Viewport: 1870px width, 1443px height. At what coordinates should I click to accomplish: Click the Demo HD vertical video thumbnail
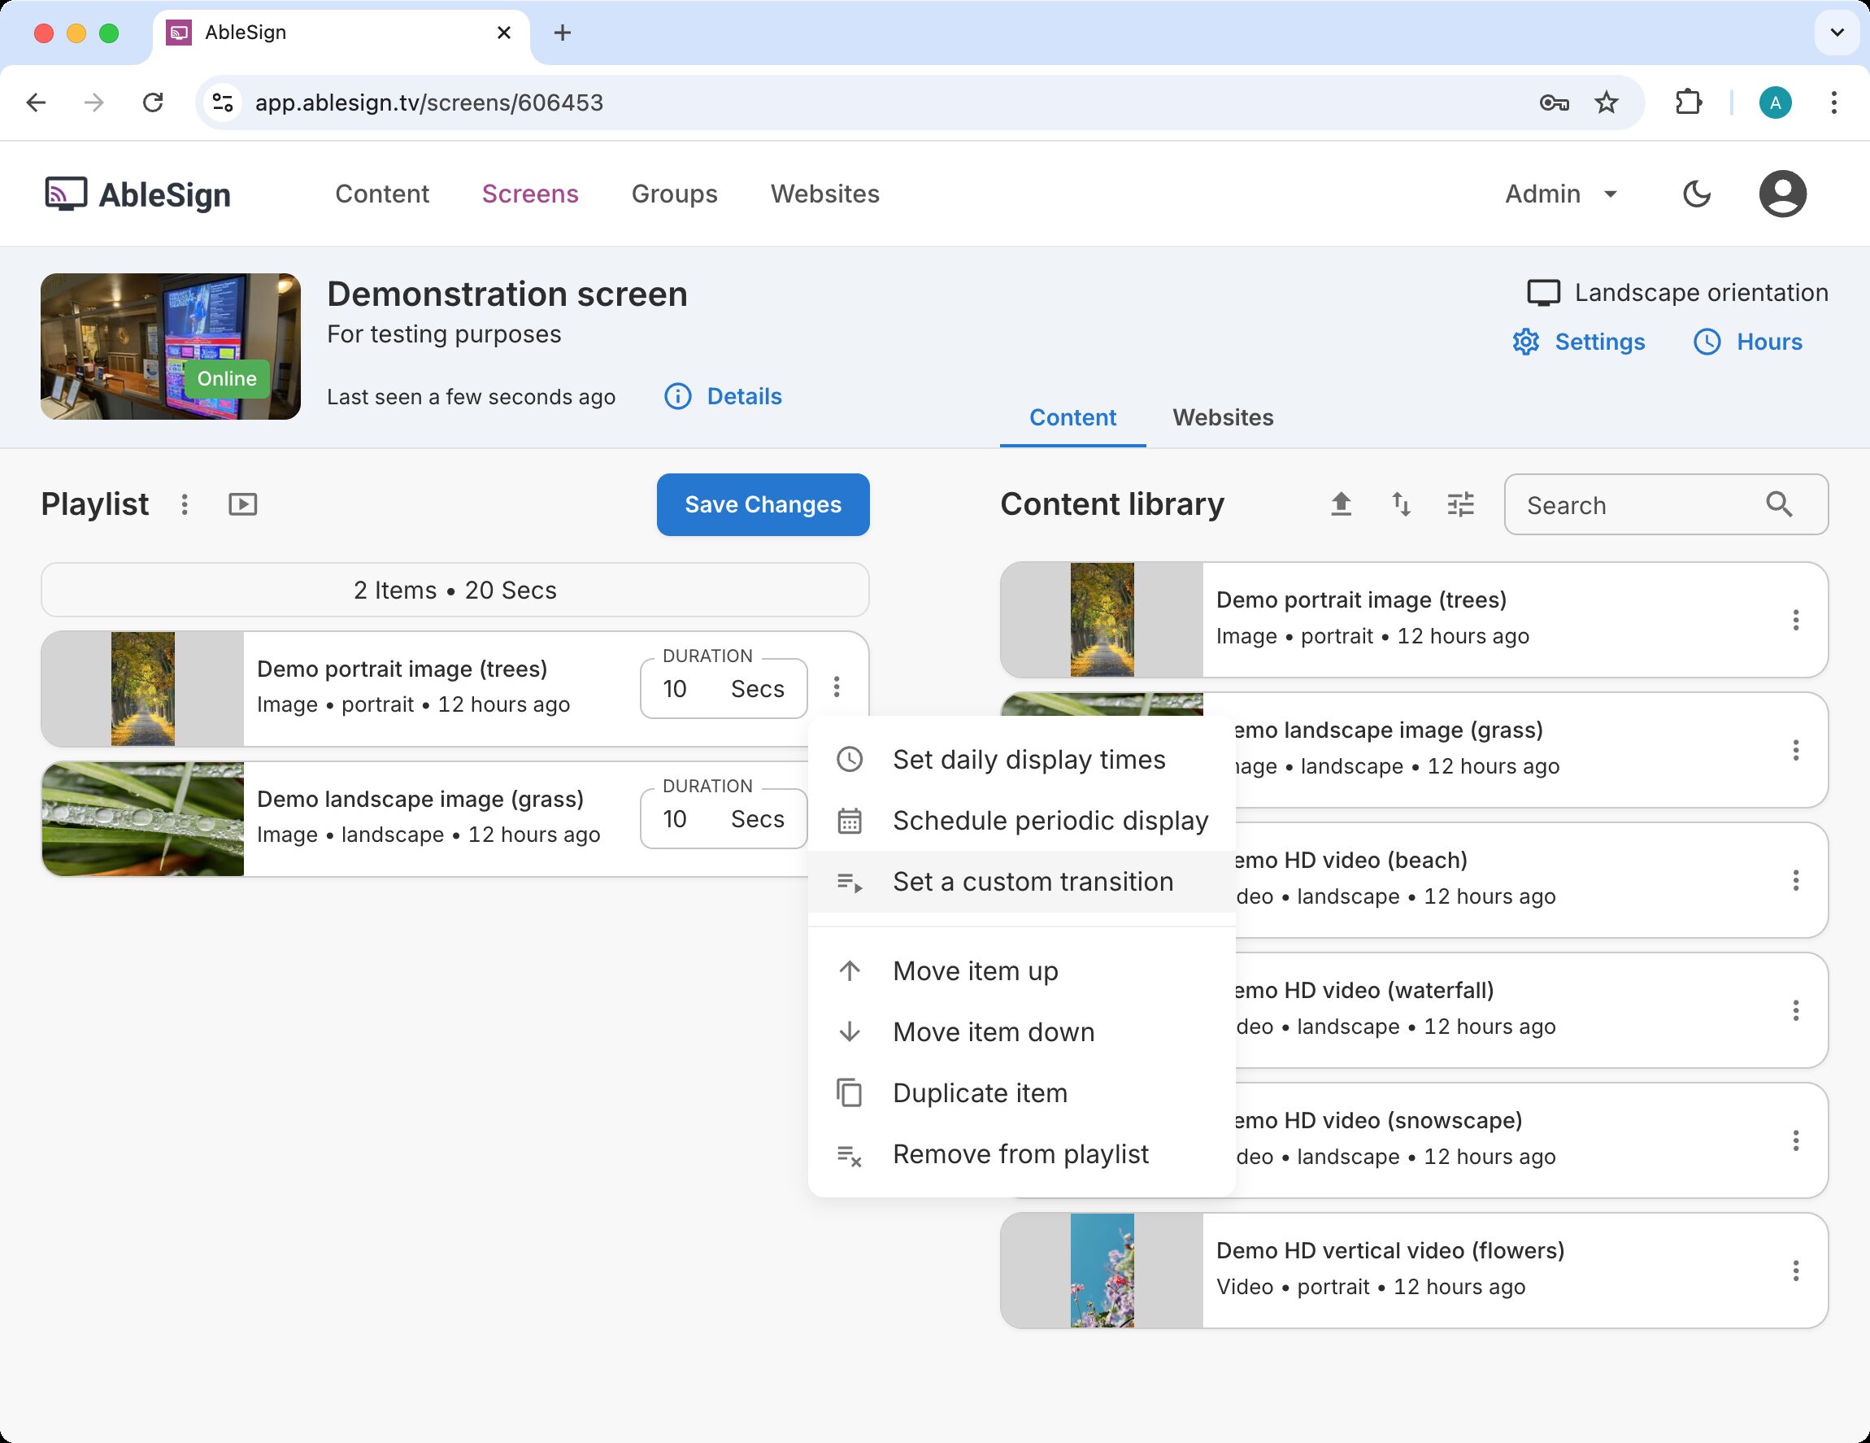pyautogui.click(x=1101, y=1271)
